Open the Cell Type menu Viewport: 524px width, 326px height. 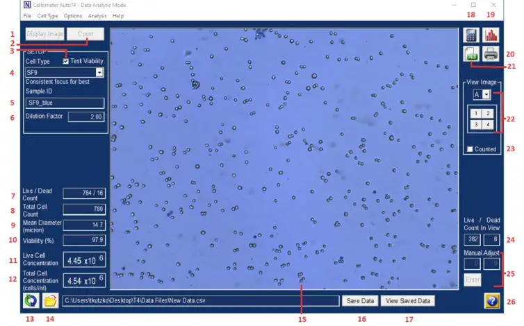pos(47,16)
